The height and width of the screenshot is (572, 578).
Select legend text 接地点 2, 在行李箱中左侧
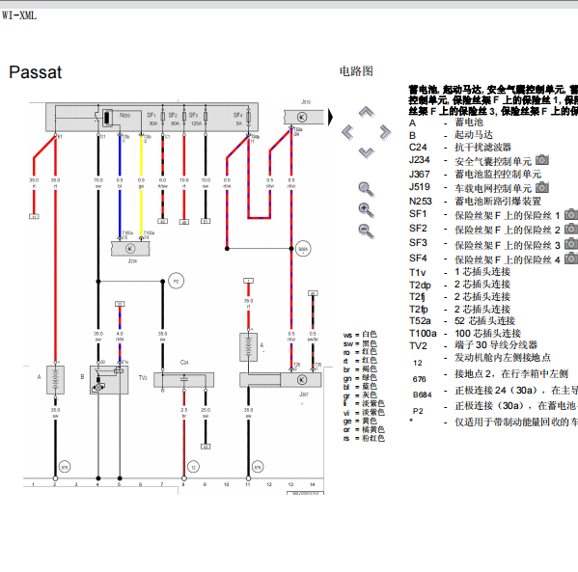click(511, 374)
